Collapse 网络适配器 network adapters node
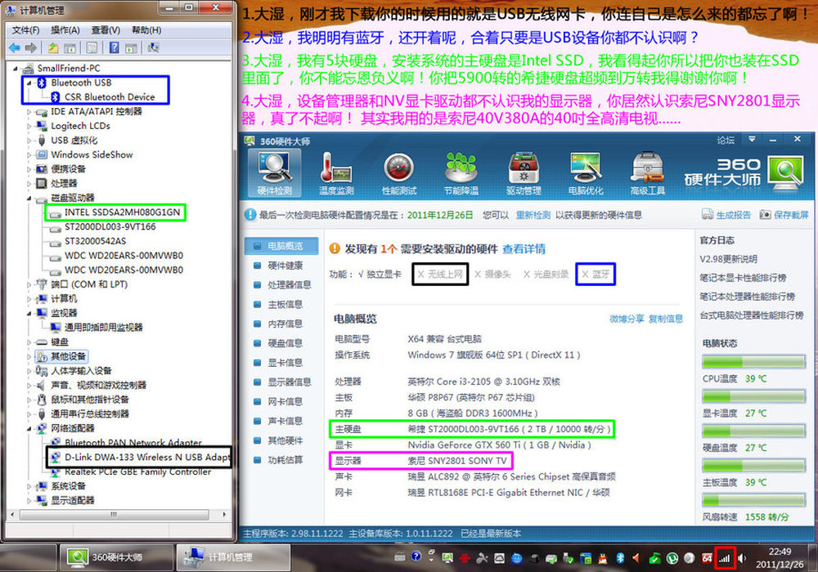Screen dimensions: 818x572 pyautogui.click(x=29, y=428)
